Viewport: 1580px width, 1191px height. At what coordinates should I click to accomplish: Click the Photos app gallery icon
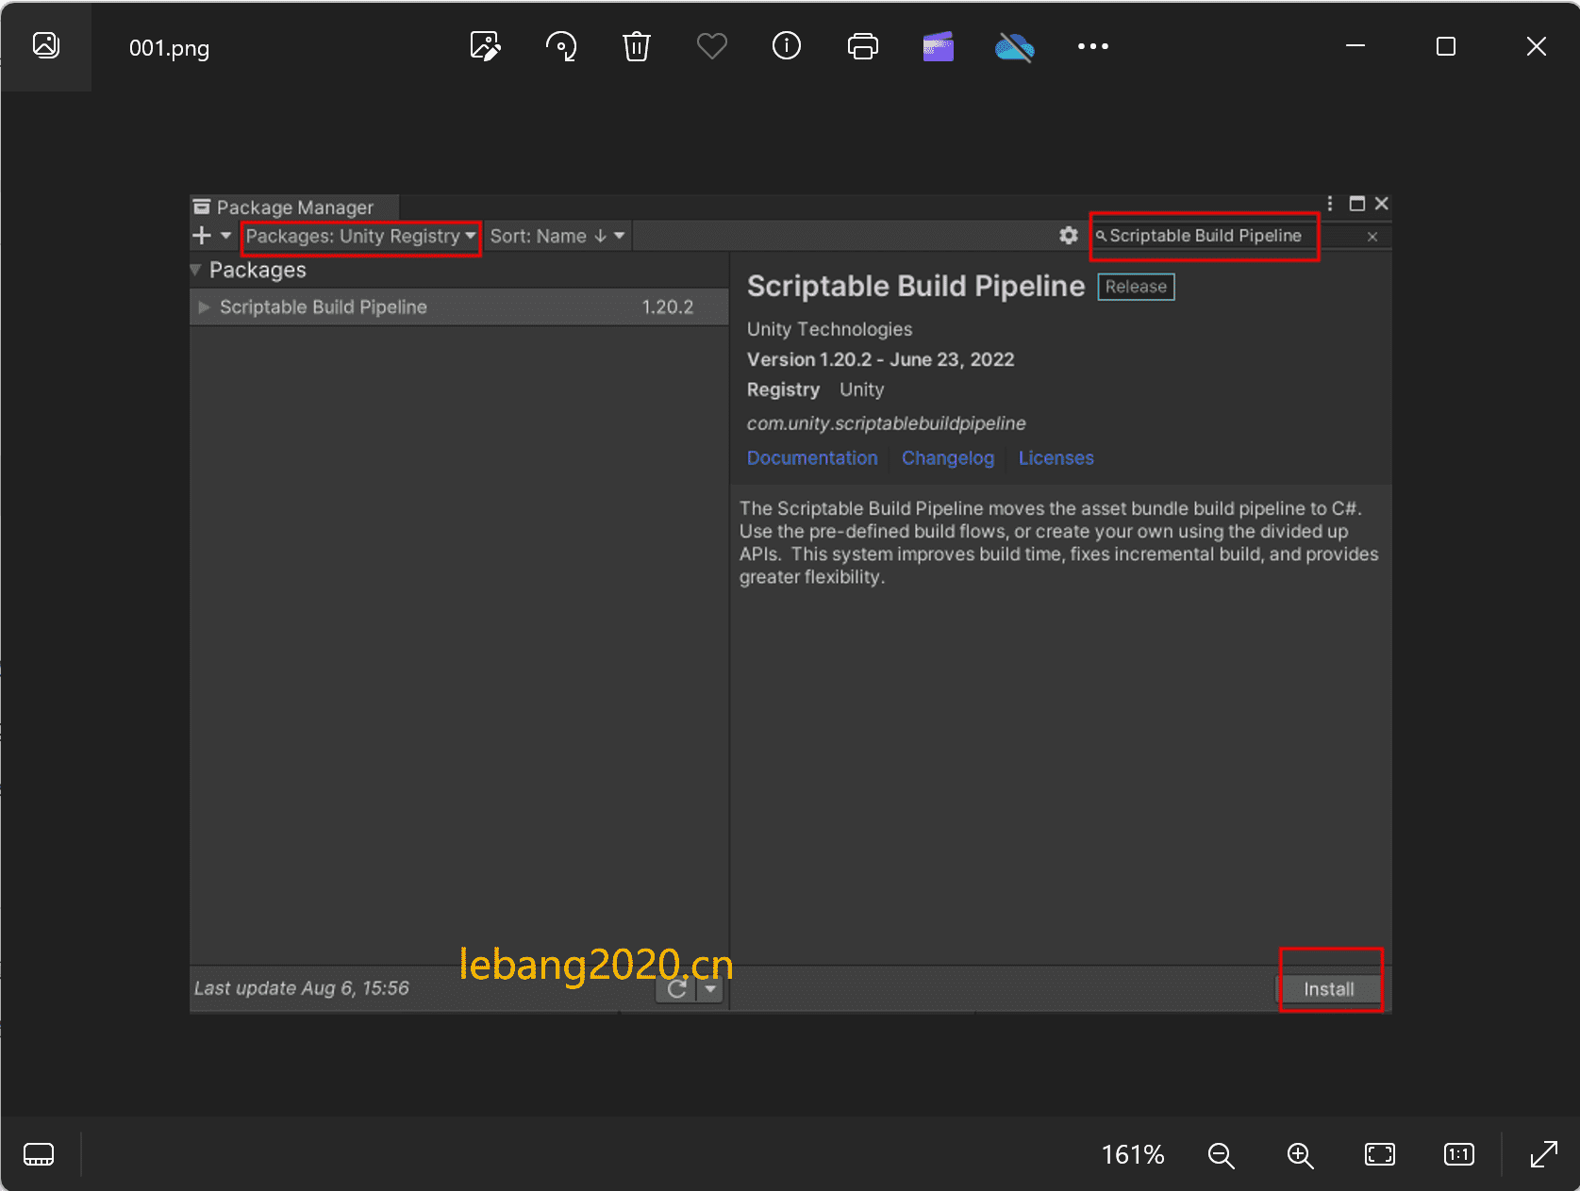[46, 45]
